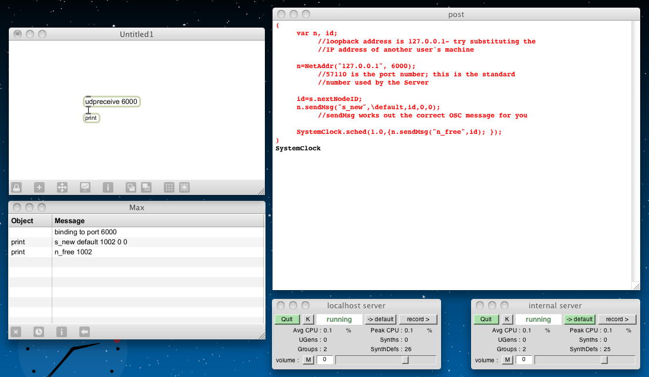Toggle the grid icon in patcher toolbar
This screenshot has height=377, width=649.
(169, 187)
